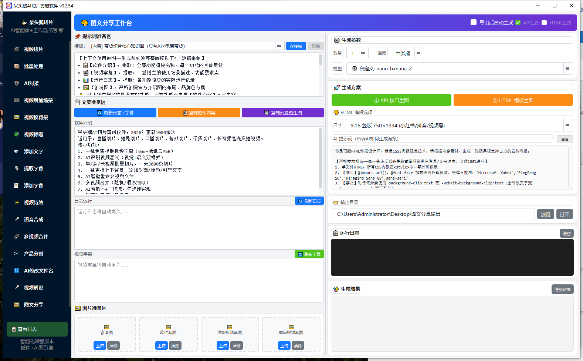Uncheck the API生图 checkbox

[x=518, y=23]
